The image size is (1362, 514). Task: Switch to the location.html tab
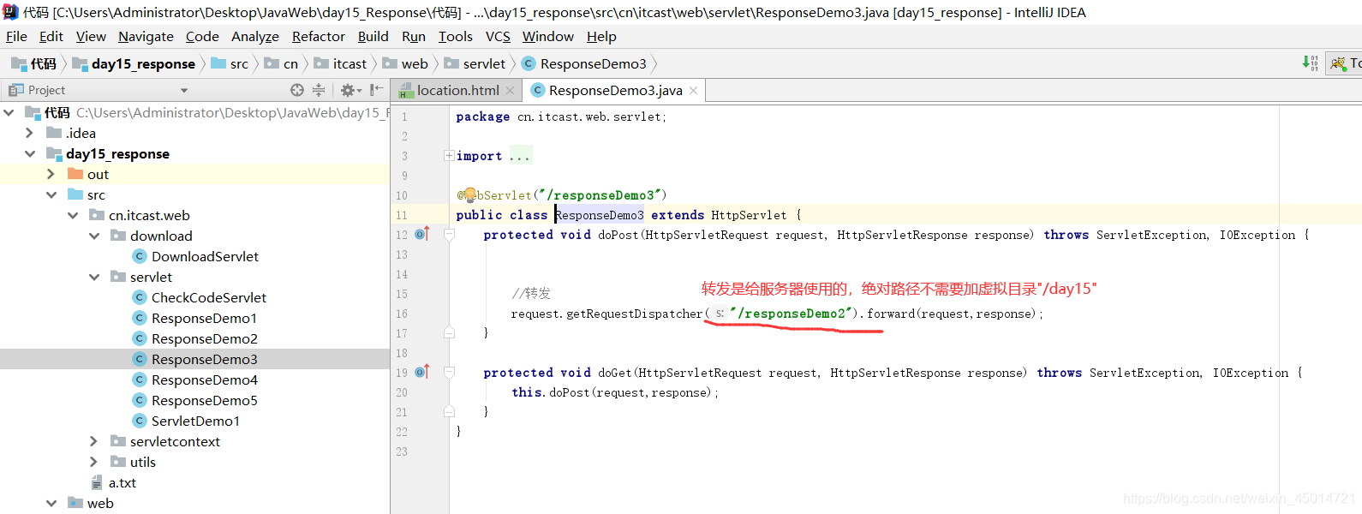[457, 90]
